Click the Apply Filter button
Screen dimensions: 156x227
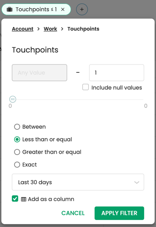coord(119,213)
